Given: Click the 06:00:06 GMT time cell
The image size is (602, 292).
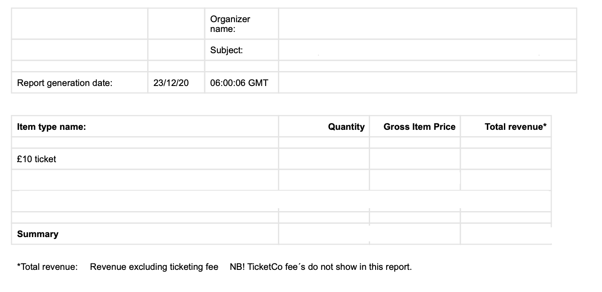Looking at the screenshot, I should (241, 83).
